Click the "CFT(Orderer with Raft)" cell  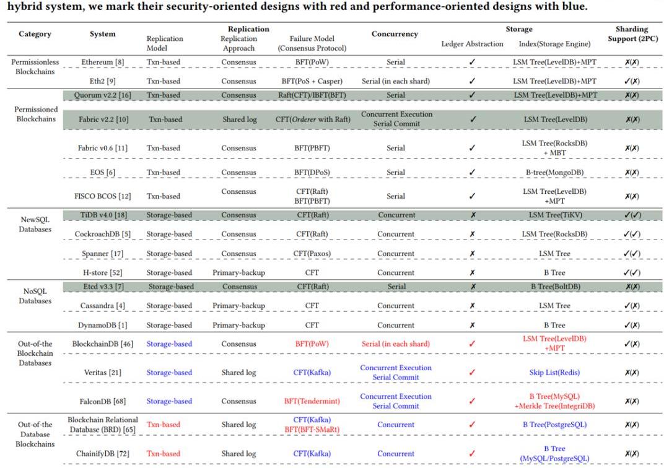(x=313, y=119)
